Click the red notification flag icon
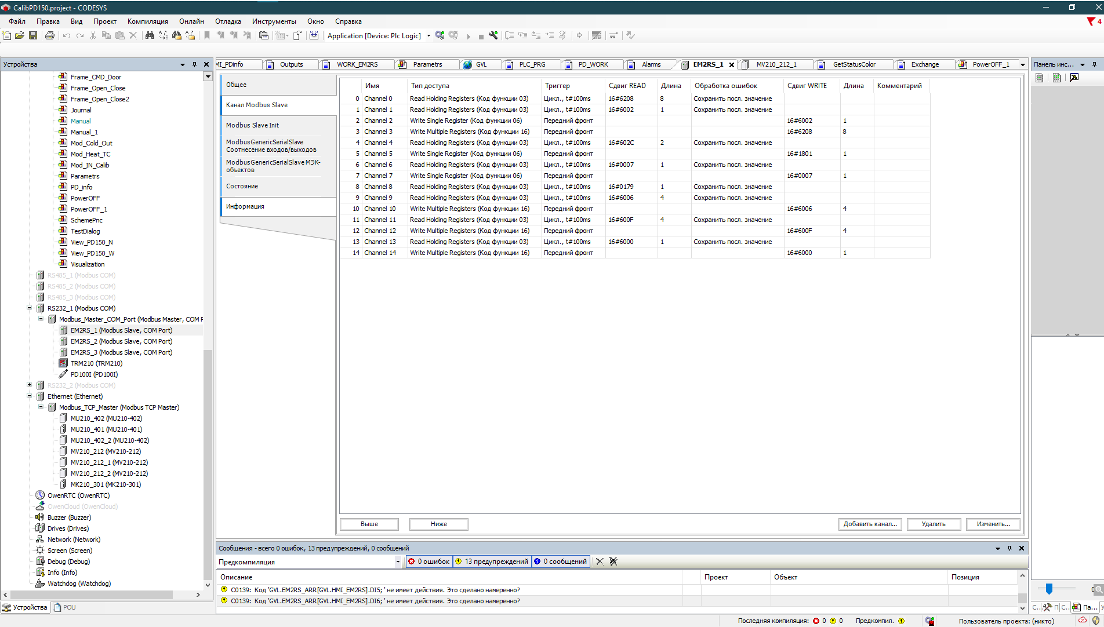Screen dimensions: 1104x627 pyautogui.click(x=1091, y=21)
